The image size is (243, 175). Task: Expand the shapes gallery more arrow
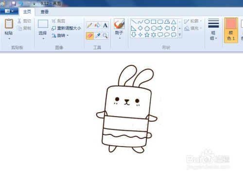180,35
